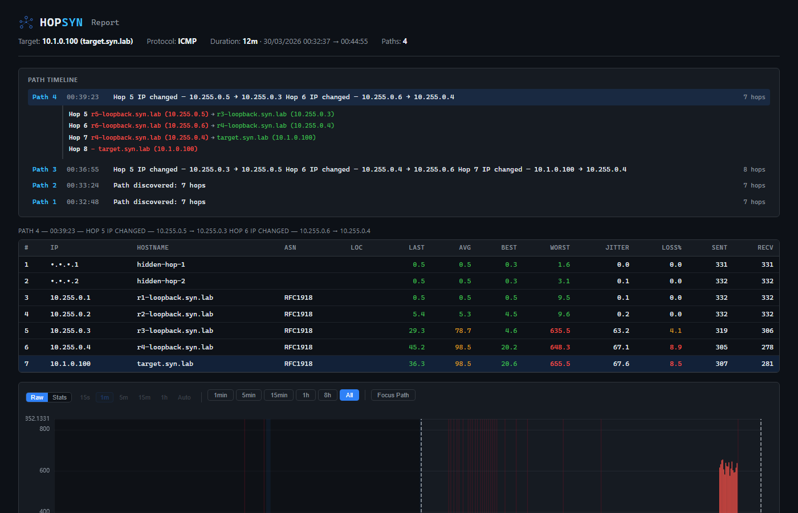Select the 1m refresh interval
The width and height of the screenshot is (798, 513).
tap(105, 397)
